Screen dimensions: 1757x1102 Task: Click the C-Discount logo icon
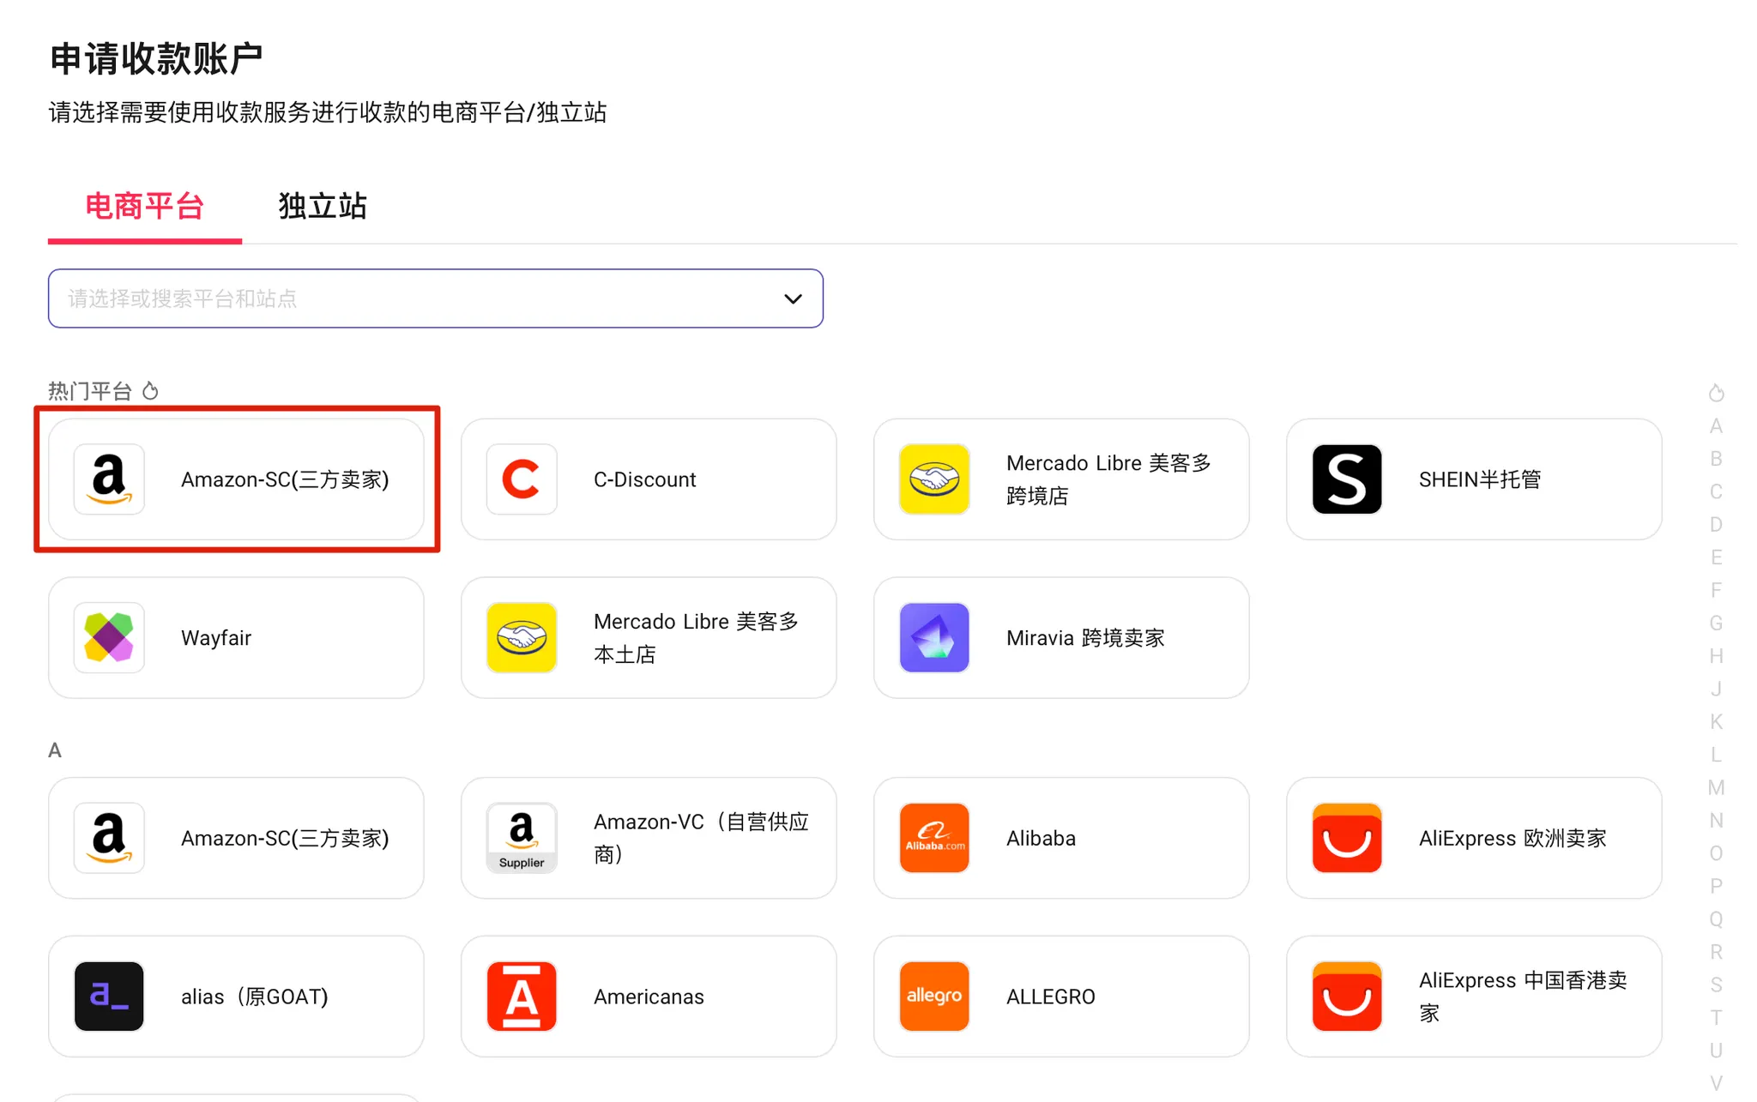pos(521,479)
